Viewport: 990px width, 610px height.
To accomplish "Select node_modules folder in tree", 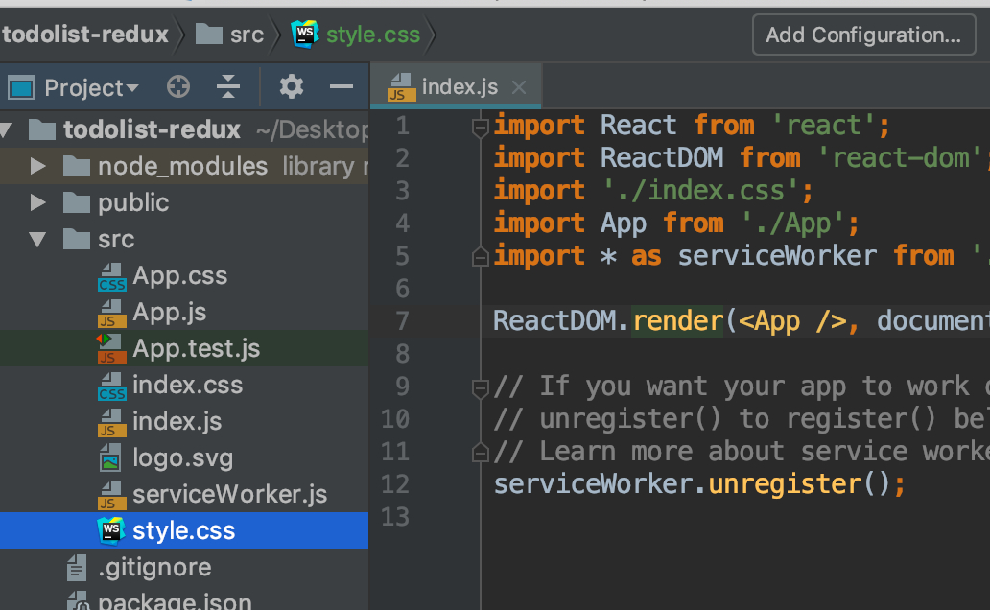I will [182, 166].
